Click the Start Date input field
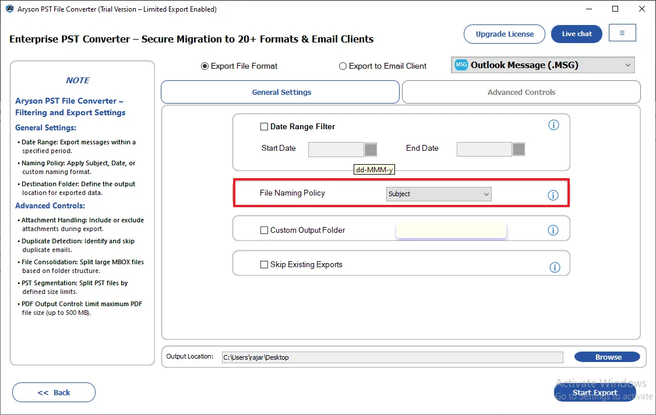This screenshot has width=656, height=415. pos(336,149)
